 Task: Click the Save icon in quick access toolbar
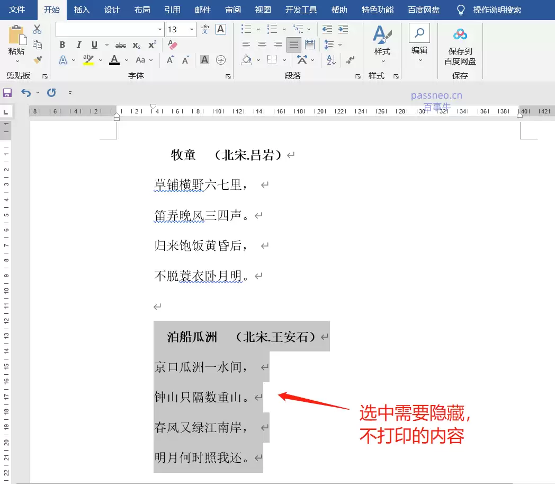click(7, 93)
